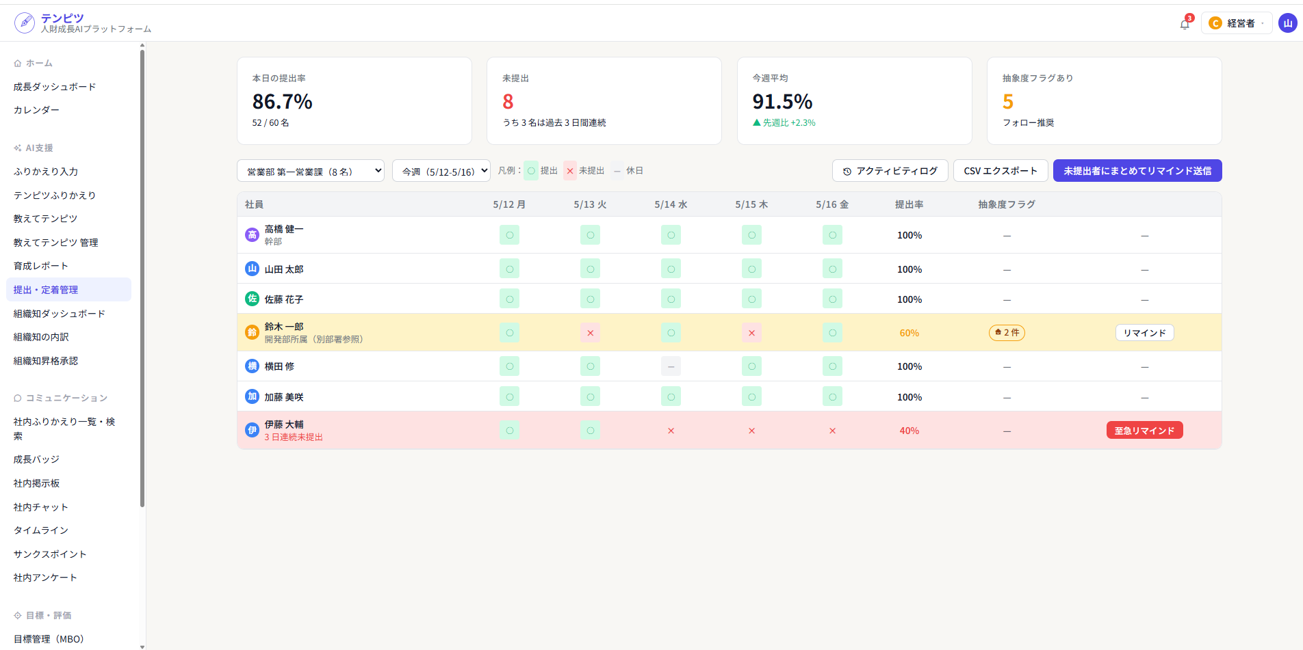Click 鈴木 一郎's 5/15 unsubmitted mark
The width and height of the screenshot is (1303, 650).
coord(751,333)
